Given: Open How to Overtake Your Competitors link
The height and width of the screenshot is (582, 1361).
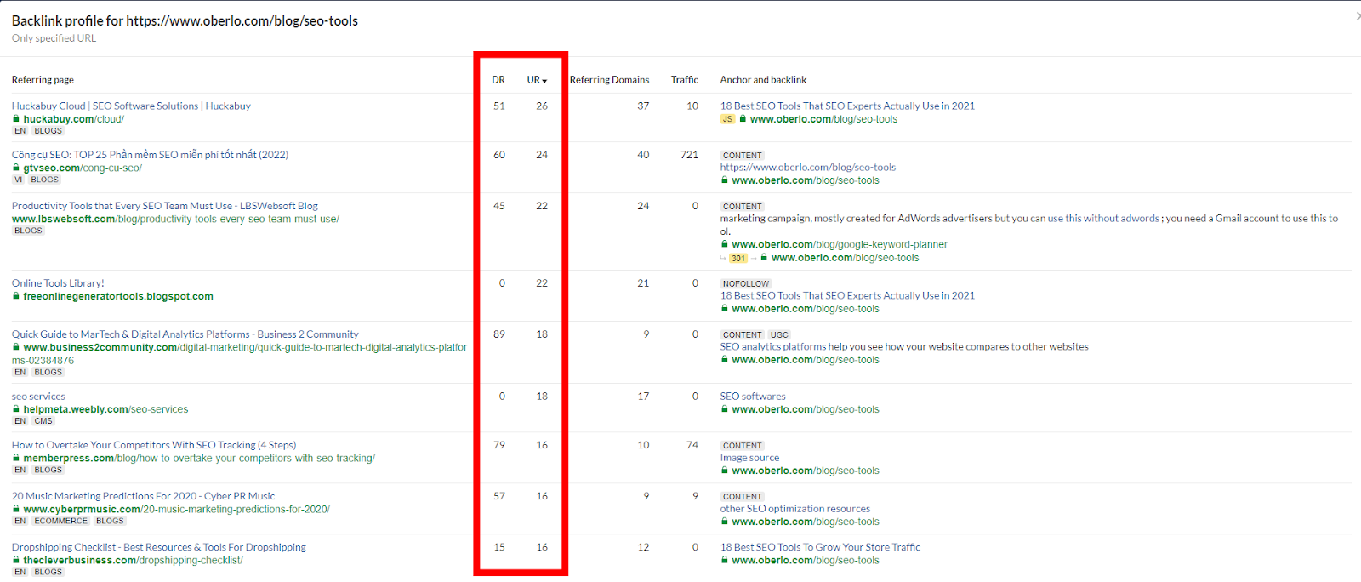Looking at the screenshot, I should pyautogui.click(x=154, y=445).
